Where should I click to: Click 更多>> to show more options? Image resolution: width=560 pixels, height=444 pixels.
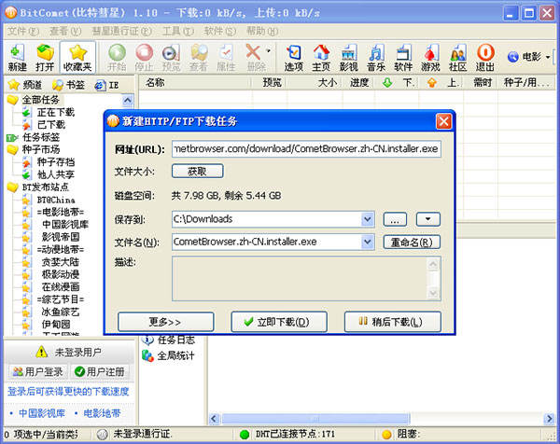(166, 322)
